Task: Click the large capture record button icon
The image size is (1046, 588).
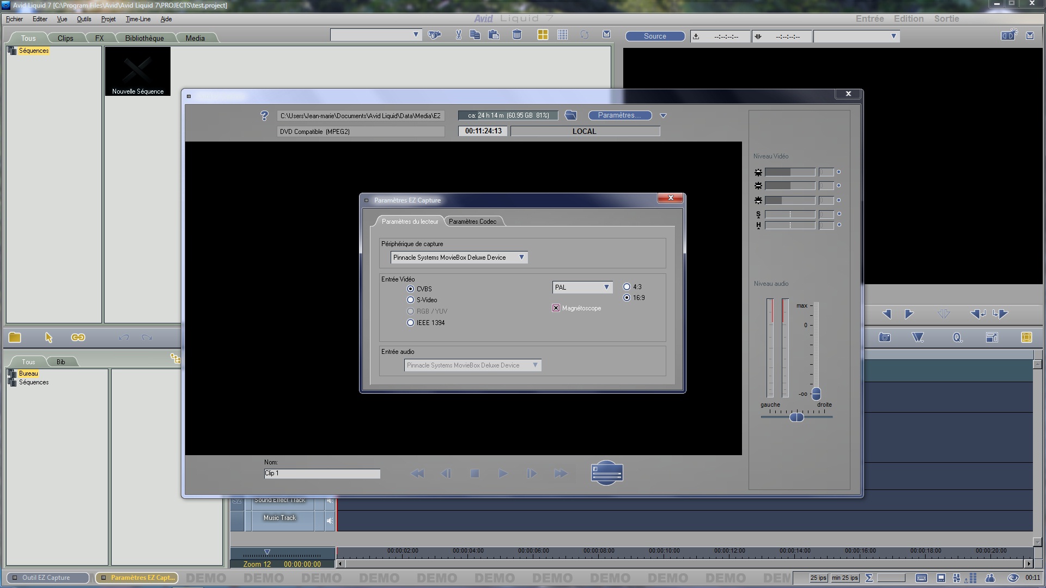Action: point(607,473)
